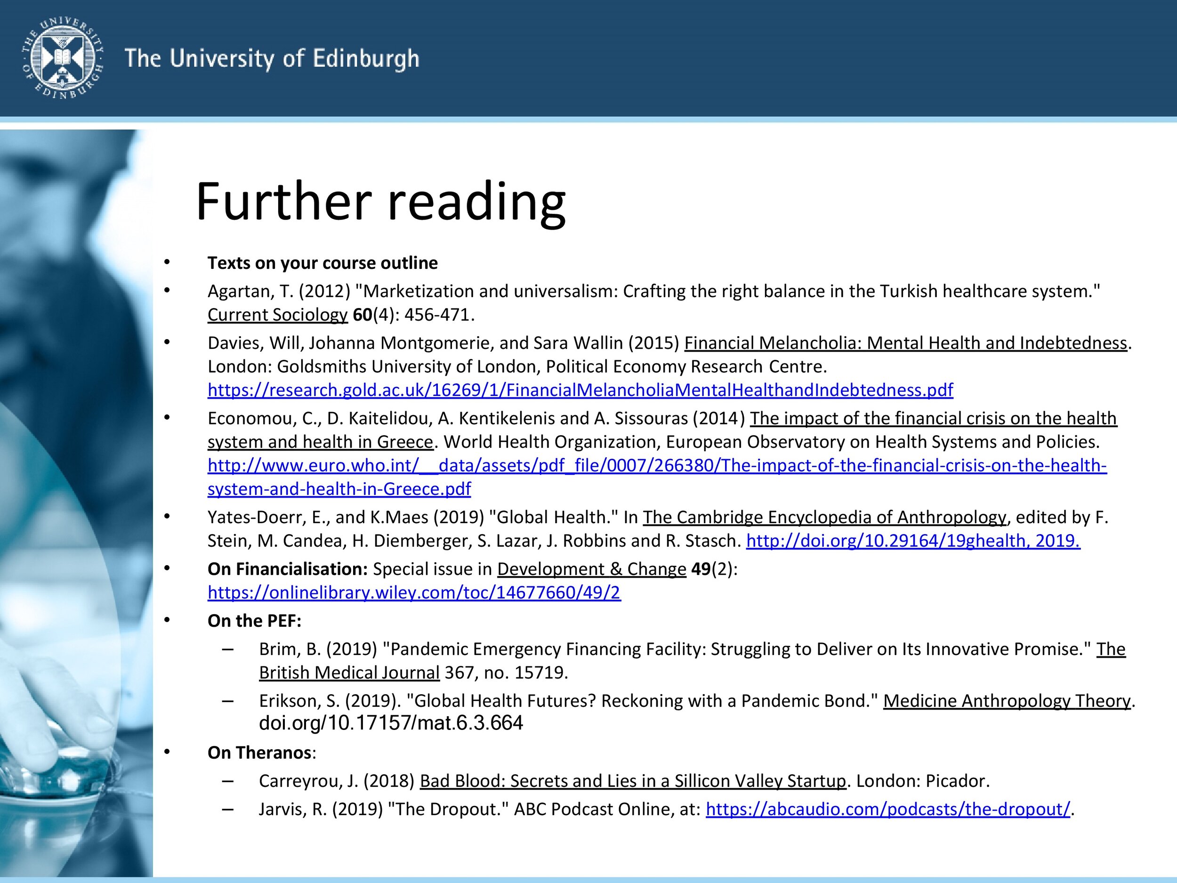1177x883 pixels.
Task: Click the 'On the PEF:' bold heading
Action: click(254, 621)
